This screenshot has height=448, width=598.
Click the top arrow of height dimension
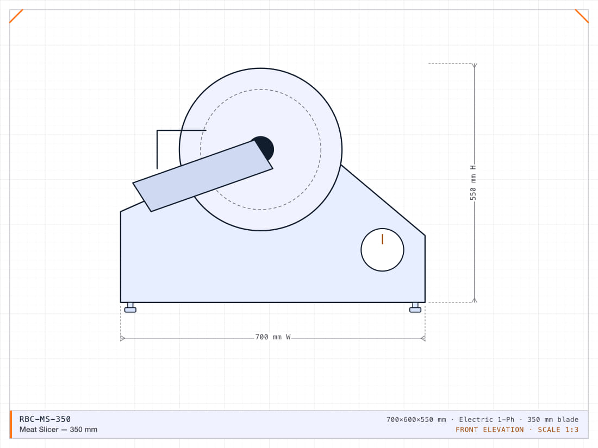[x=475, y=66]
